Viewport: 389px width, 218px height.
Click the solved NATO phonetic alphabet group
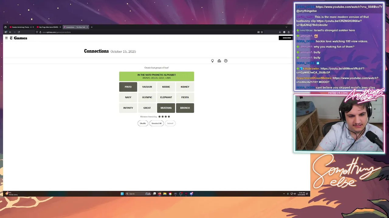coord(157,76)
